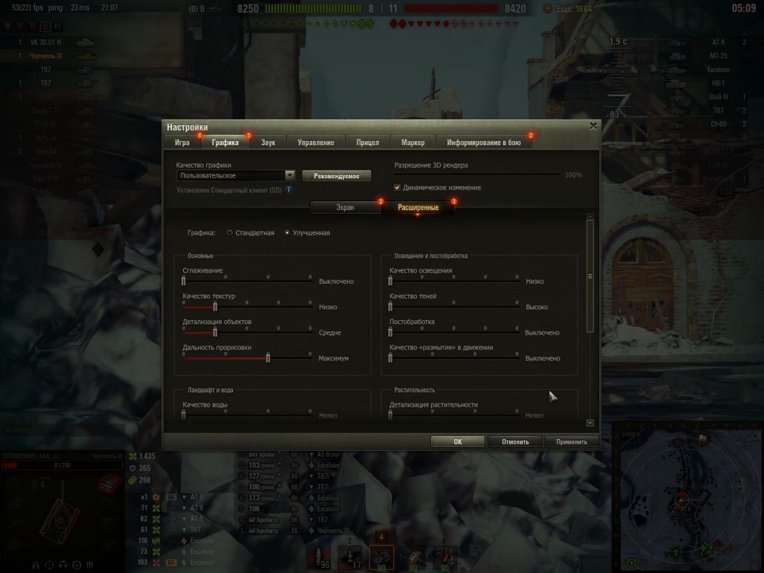Click the Детализация объектов slider handle
Viewport: 764px width, 573px height.
(x=215, y=332)
